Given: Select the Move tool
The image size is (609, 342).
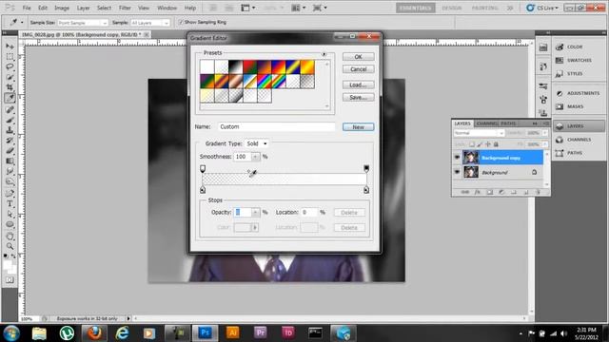Looking at the screenshot, I should 10,47.
